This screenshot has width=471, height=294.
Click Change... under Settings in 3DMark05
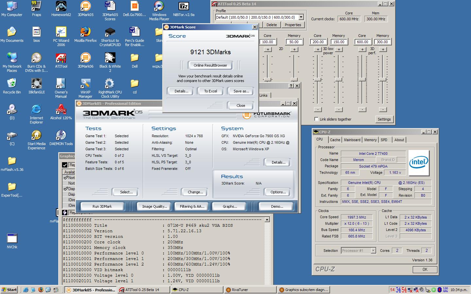pos(195,192)
